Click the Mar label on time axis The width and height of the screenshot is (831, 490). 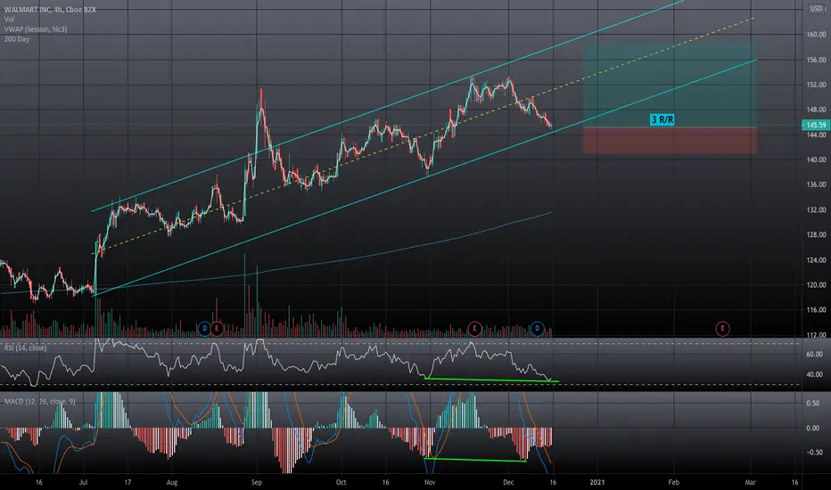(x=750, y=483)
